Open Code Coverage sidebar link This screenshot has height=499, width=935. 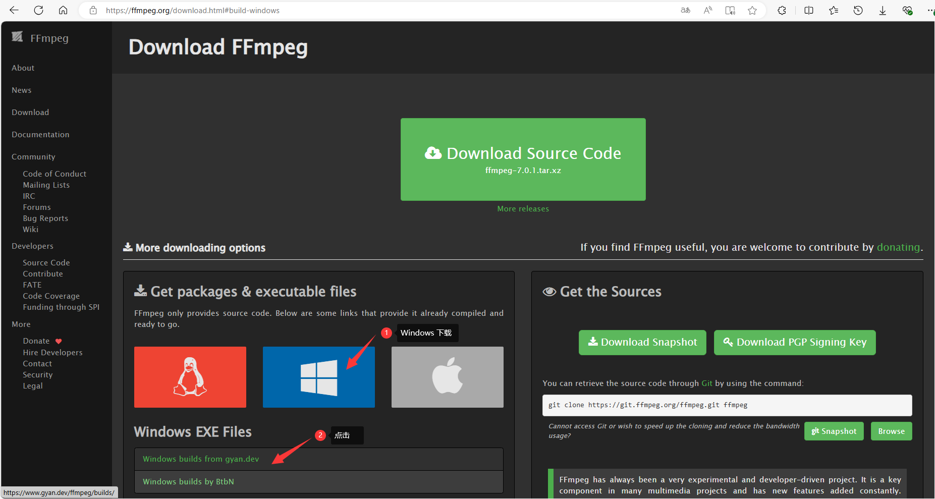coord(51,296)
